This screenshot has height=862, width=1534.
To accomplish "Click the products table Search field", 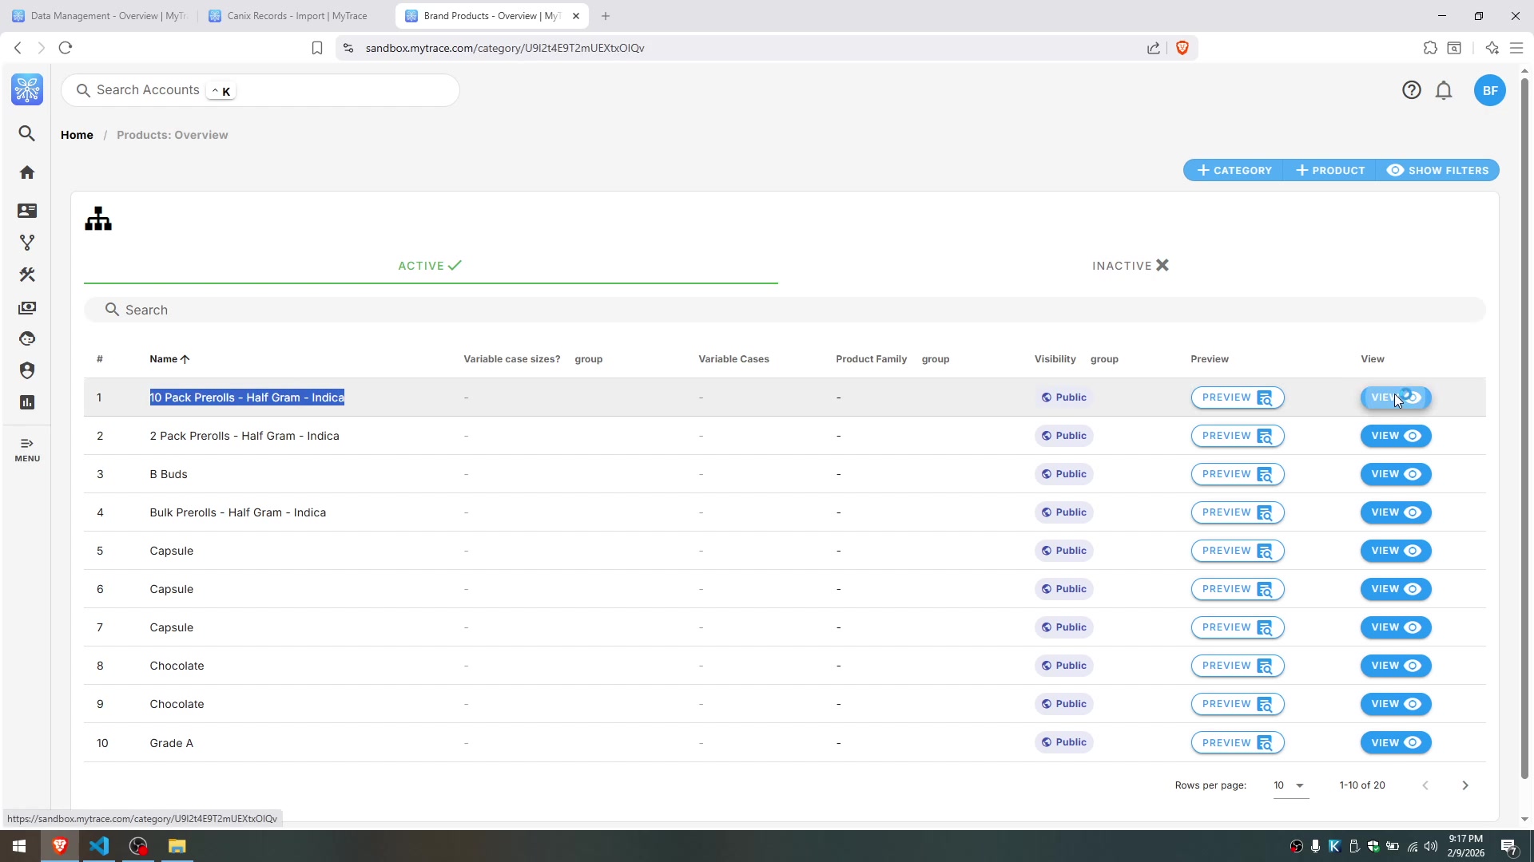I will [x=783, y=310].
